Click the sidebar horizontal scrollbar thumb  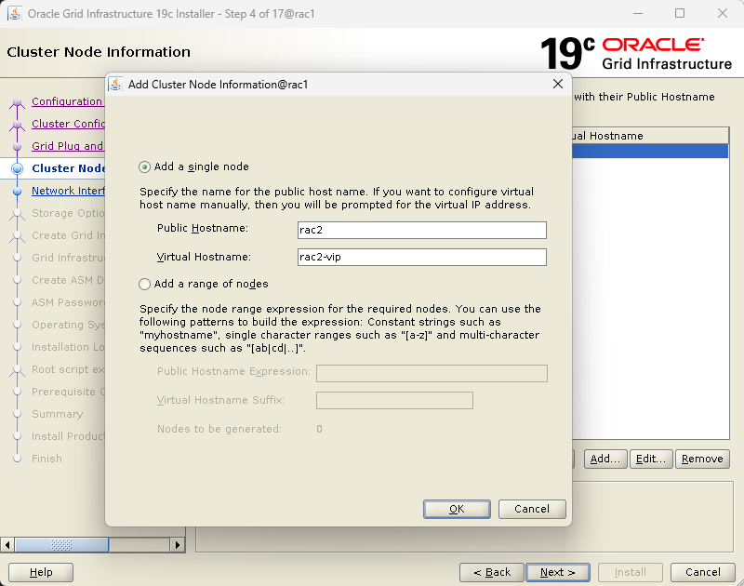tap(61, 545)
